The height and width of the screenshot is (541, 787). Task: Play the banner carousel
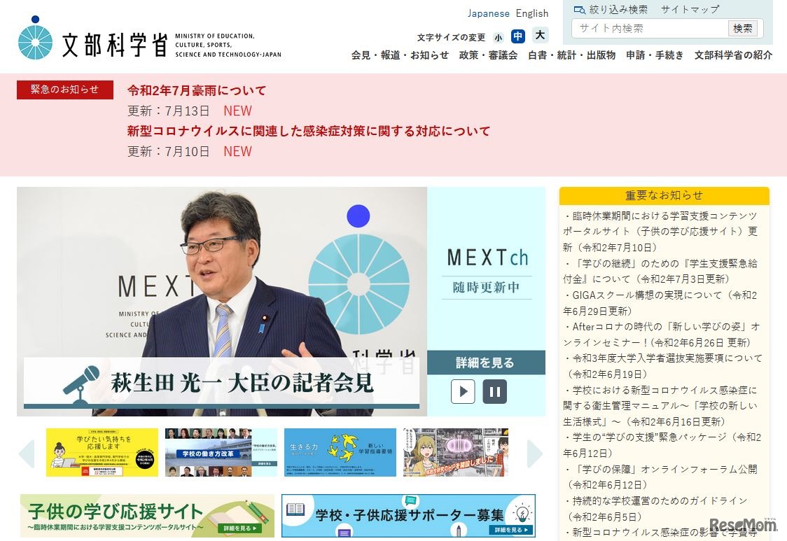[463, 391]
